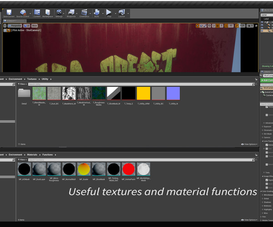Select the yellow T_Utility_ARM texture
Screen dimensions: 273x227
point(143,94)
